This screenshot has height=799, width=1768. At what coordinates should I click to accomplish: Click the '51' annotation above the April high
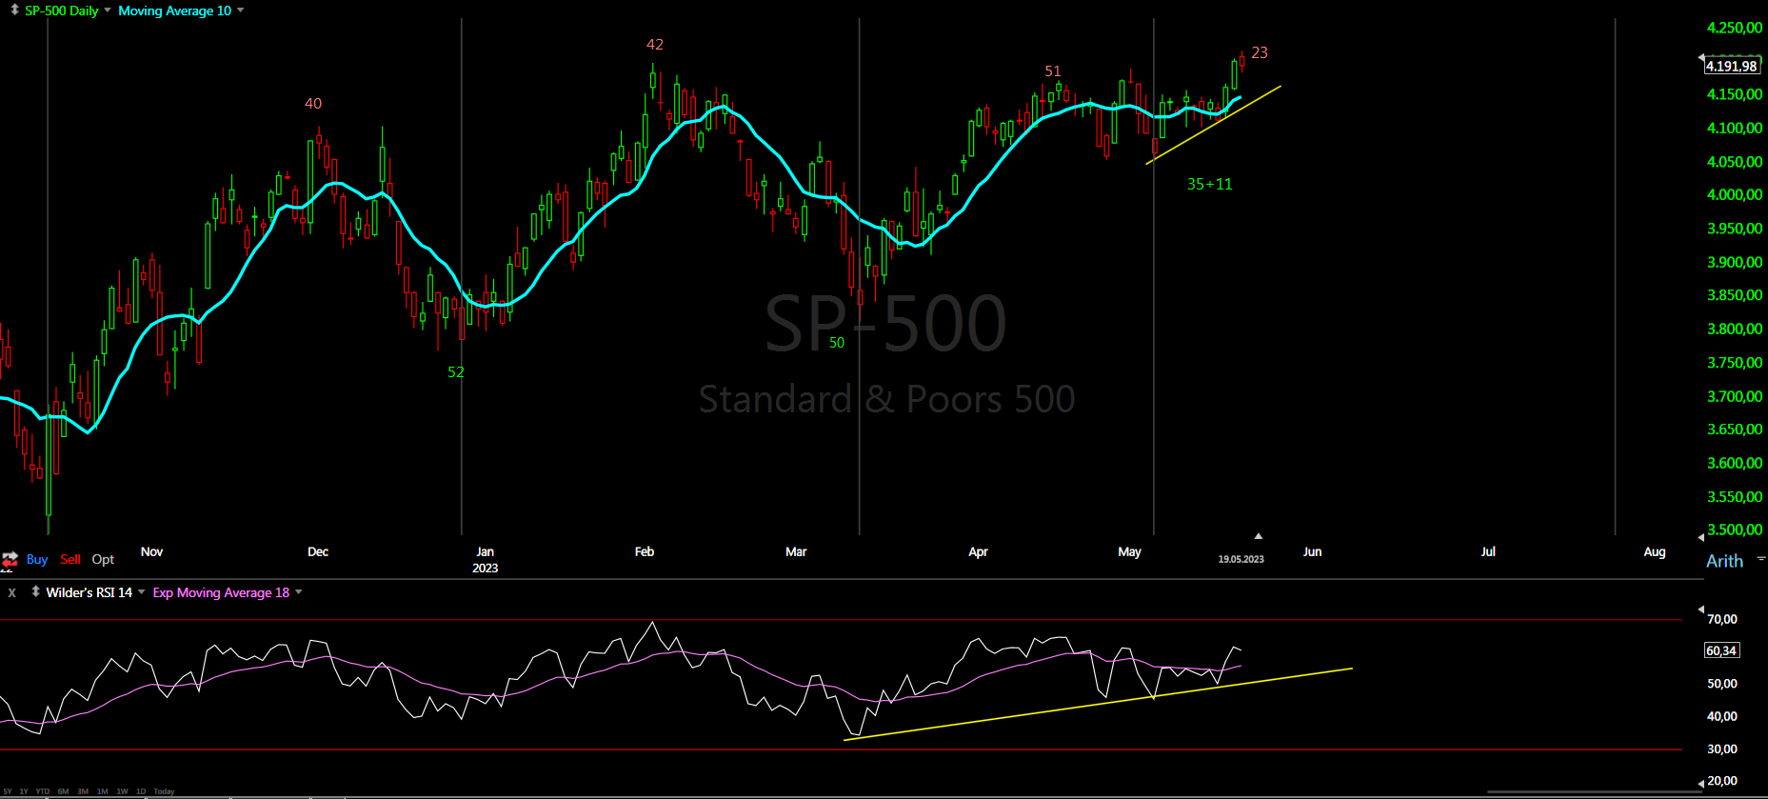tap(1053, 70)
